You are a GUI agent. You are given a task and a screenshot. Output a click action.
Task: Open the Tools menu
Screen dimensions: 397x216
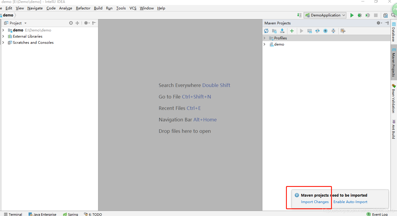pyautogui.click(x=121, y=8)
